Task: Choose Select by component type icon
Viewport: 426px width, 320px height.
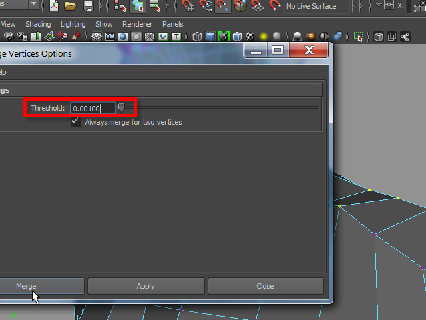Action: pyautogui.click(x=156, y=6)
